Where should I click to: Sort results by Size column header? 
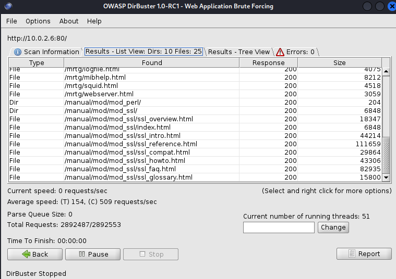pos(339,62)
